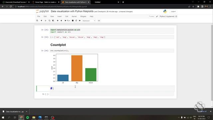The height and width of the screenshot is (120, 213).
Task: Toggle the browser side panel icon
Action: [202, 7]
